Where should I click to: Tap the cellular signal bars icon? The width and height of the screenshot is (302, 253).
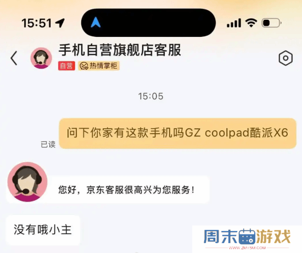click(x=234, y=23)
